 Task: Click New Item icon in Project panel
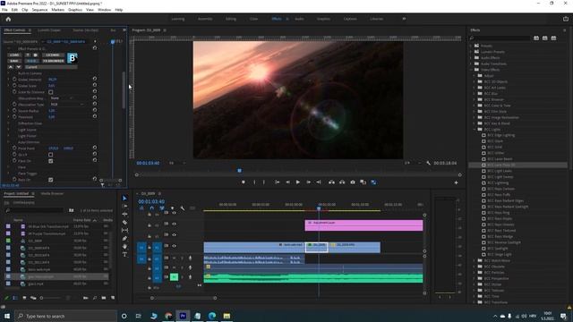pyautogui.click(x=113, y=298)
